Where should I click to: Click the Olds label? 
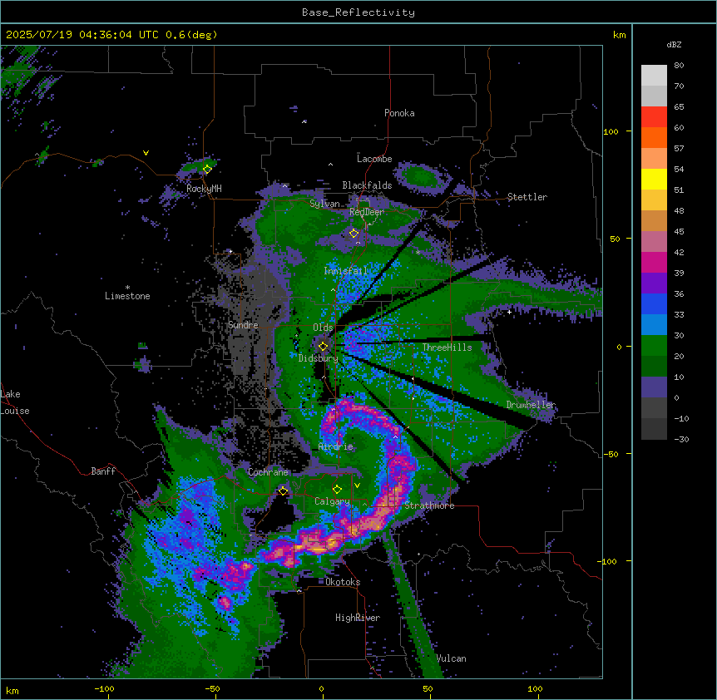click(323, 328)
